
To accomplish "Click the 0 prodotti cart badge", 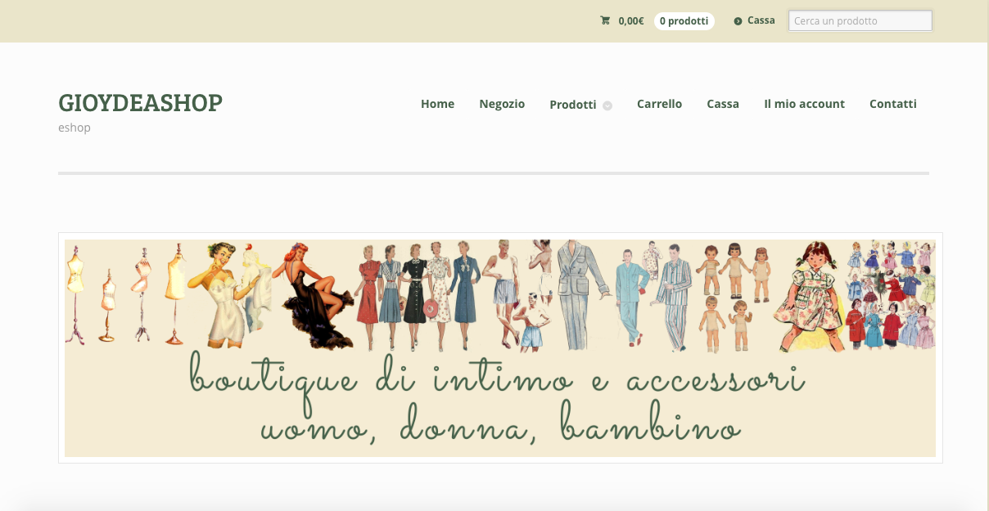I will pyautogui.click(x=684, y=21).
